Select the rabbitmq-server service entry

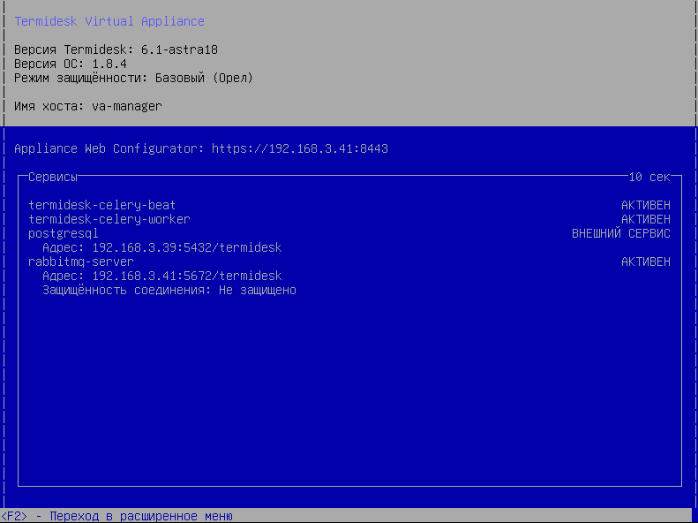pyautogui.click(x=80, y=261)
